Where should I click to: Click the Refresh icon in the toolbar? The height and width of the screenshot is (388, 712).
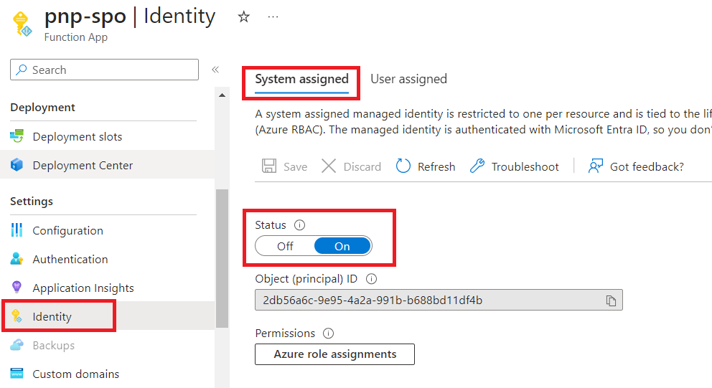click(x=403, y=166)
